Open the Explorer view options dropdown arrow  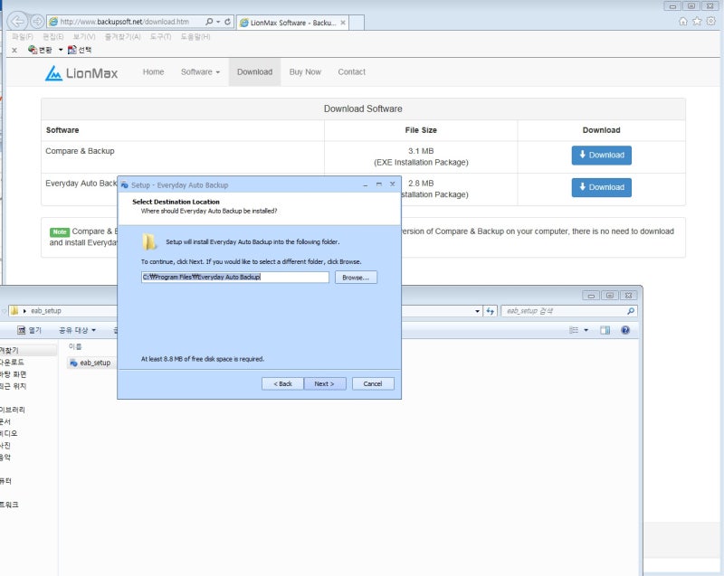pos(586,331)
